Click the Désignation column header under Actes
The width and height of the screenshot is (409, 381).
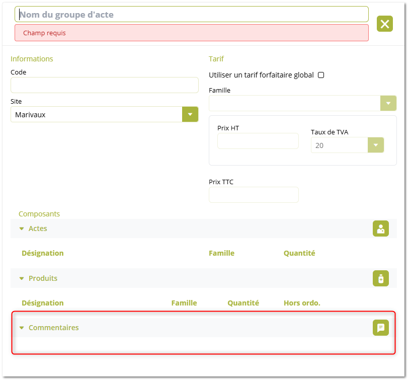coord(43,253)
